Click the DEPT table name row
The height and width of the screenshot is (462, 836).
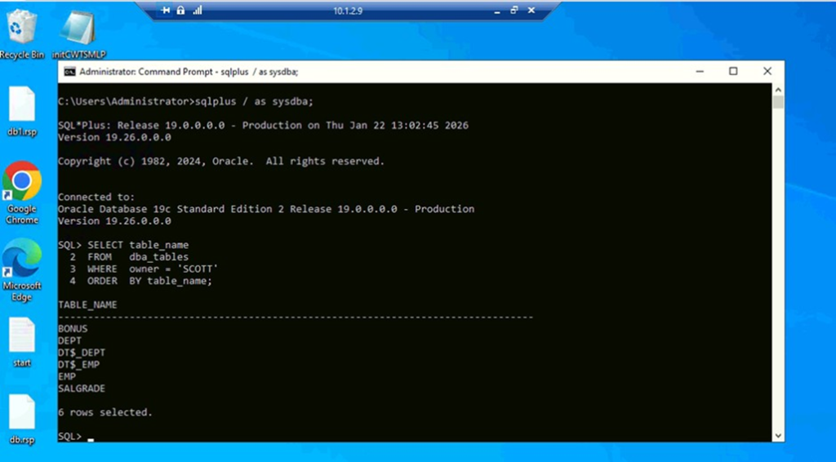pyautogui.click(x=70, y=340)
